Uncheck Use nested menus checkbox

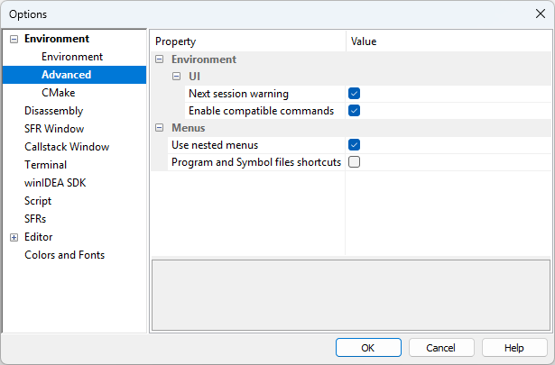[354, 145]
